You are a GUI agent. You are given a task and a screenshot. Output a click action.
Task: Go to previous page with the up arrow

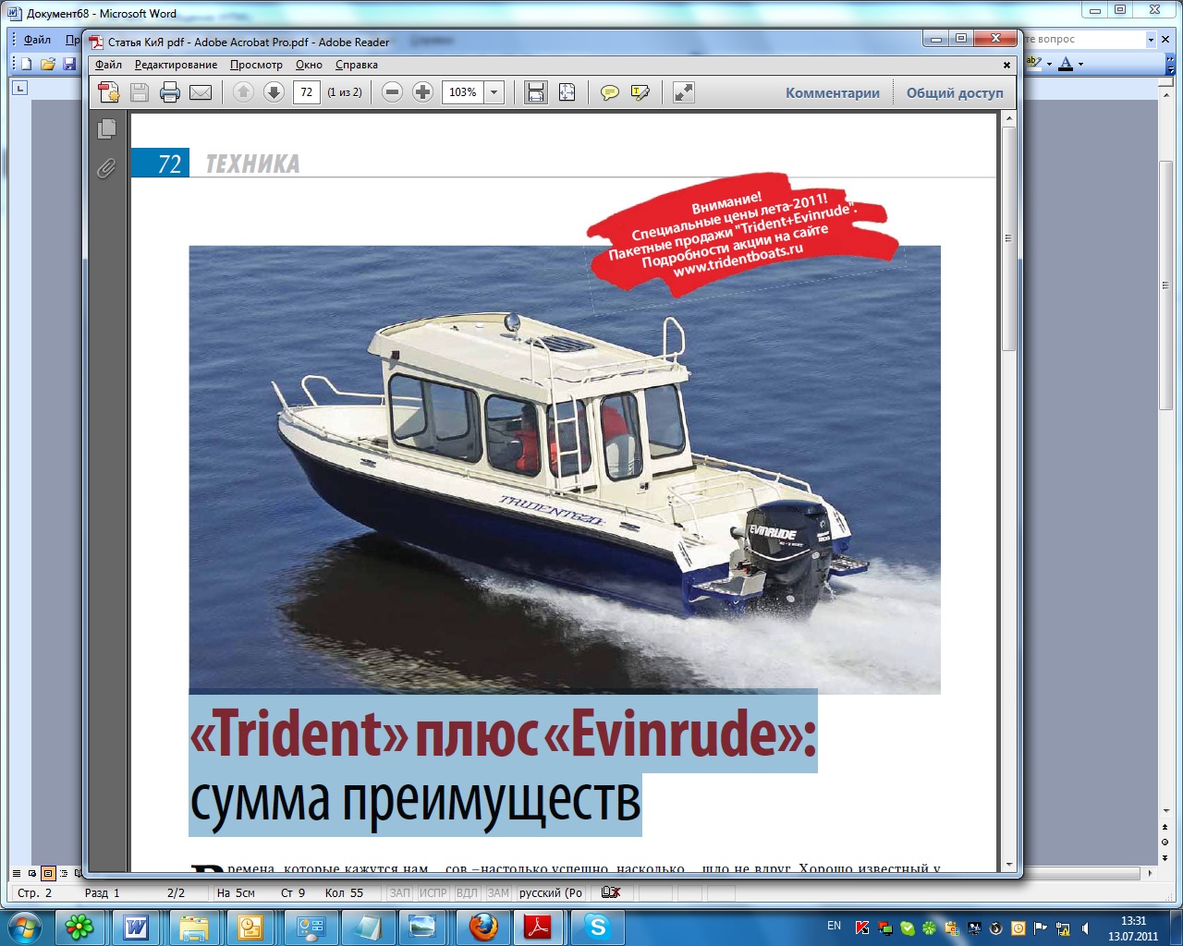tap(243, 92)
